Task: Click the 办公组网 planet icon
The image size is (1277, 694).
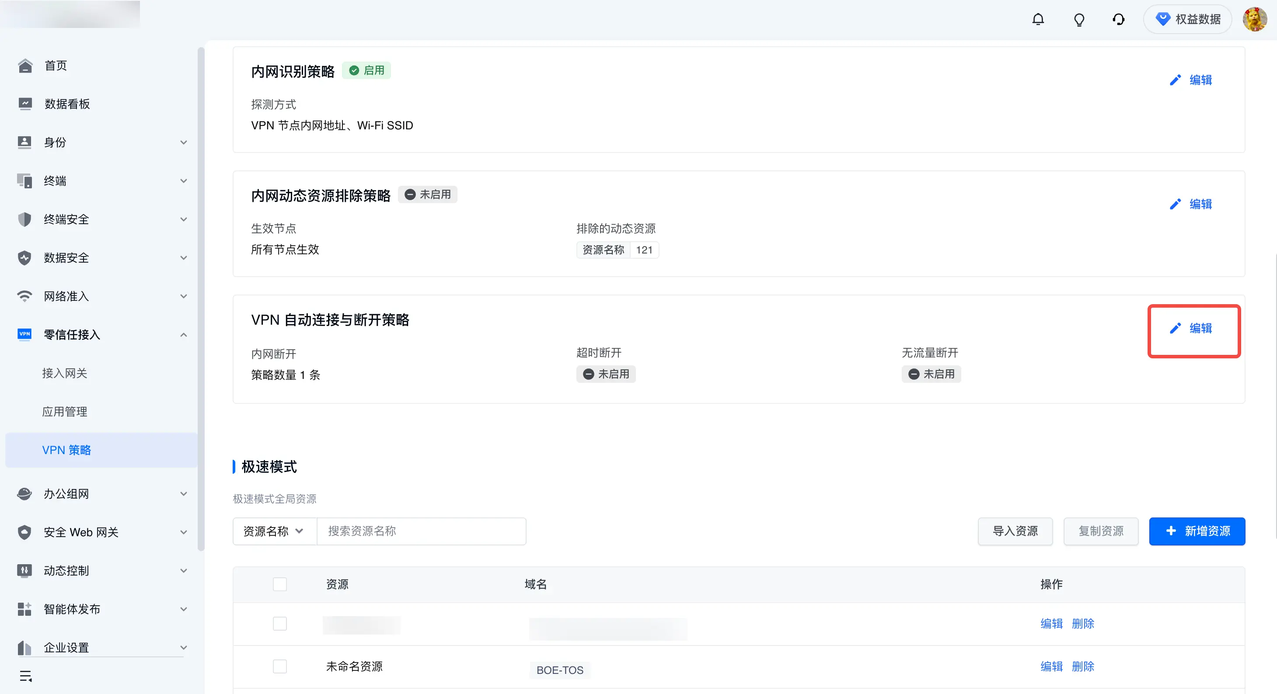Action: pos(25,493)
